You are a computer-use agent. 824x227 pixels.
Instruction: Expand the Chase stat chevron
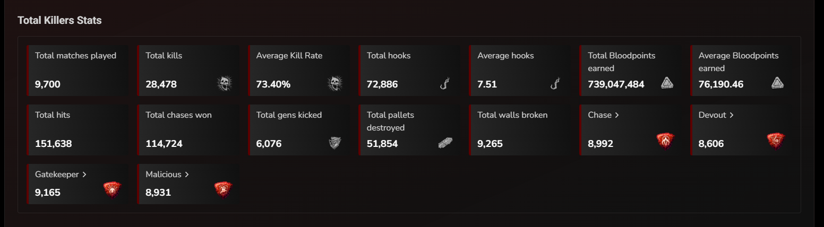tap(616, 115)
